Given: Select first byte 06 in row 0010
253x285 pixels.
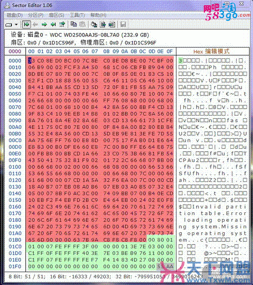Looking at the screenshot, I should (31, 67).
